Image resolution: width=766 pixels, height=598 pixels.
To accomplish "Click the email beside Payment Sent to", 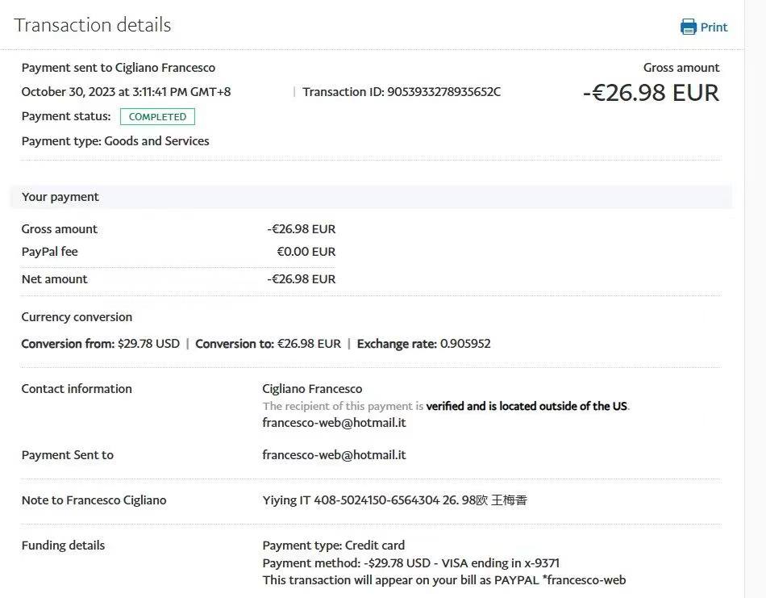I will (x=334, y=455).
